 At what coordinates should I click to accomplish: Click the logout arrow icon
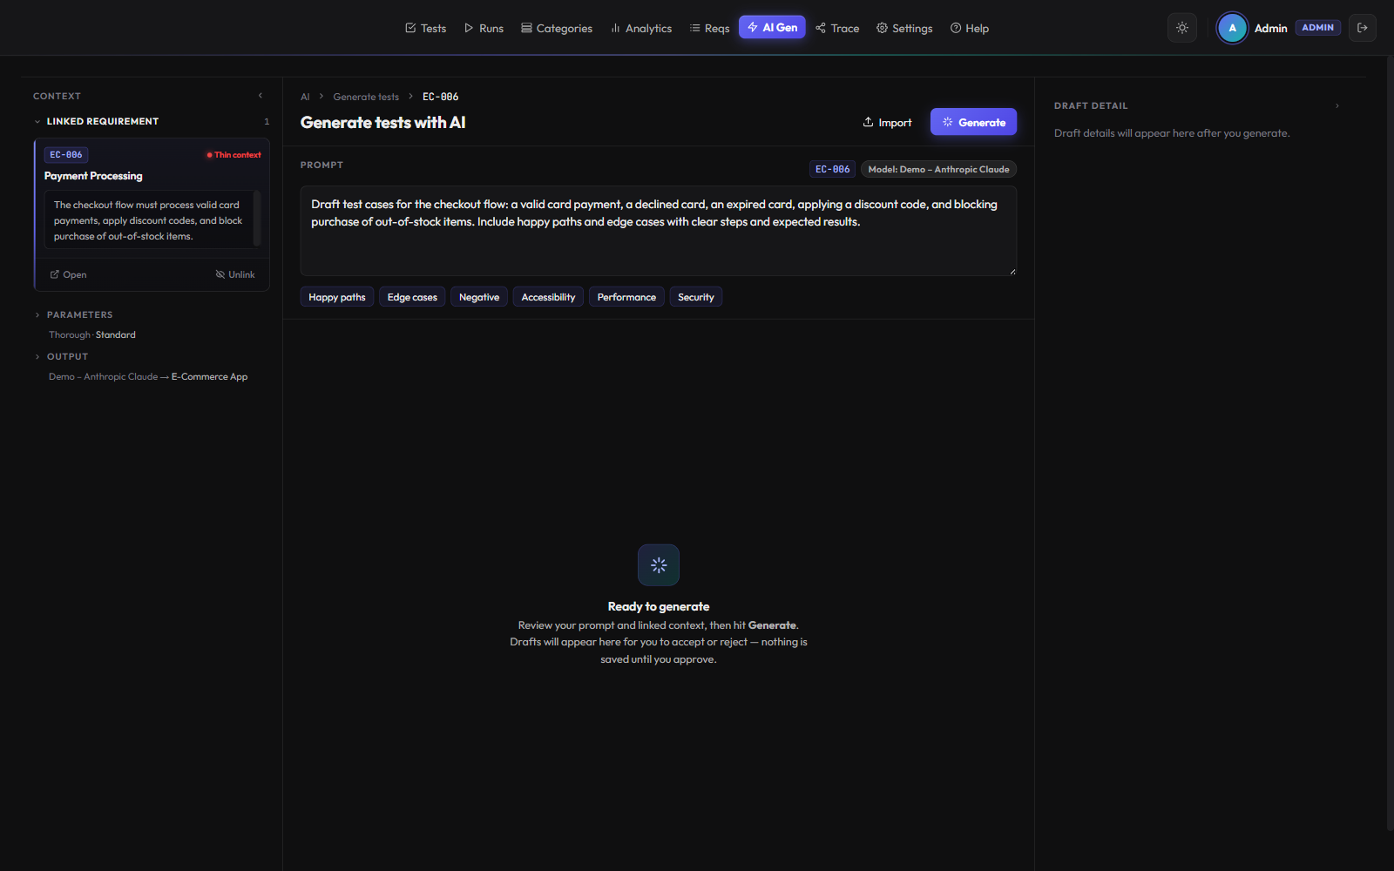(x=1363, y=28)
